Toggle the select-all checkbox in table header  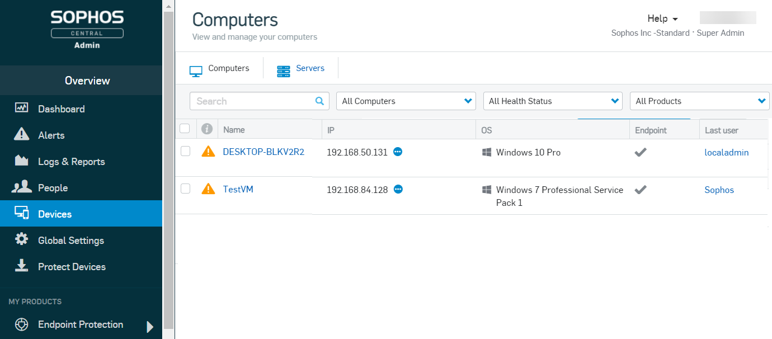(185, 128)
